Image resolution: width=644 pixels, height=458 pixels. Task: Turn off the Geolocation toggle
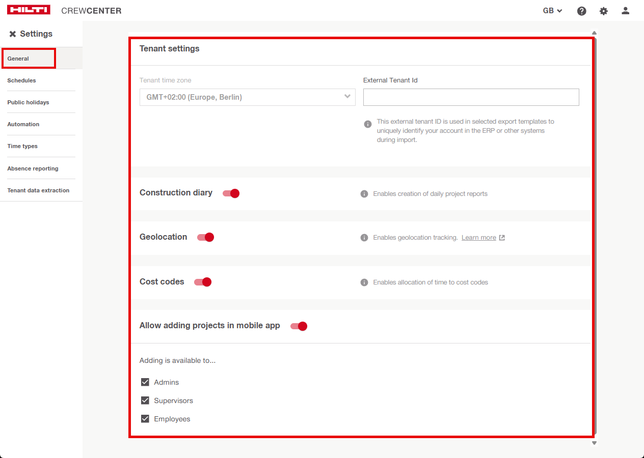[x=206, y=237]
